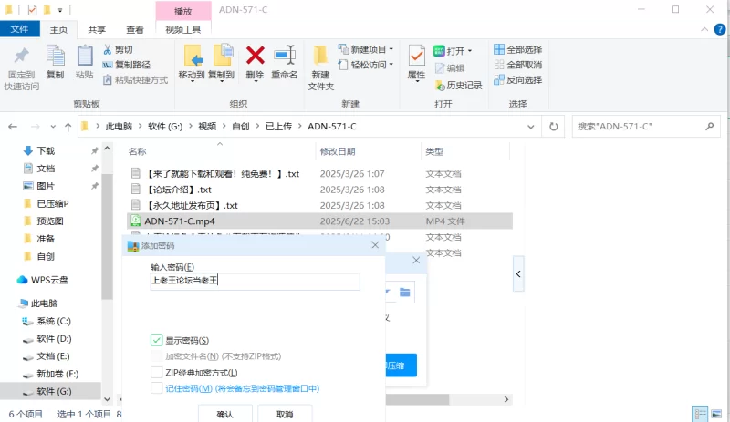Click the Refresh button
Image resolution: width=730 pixels, height=422 pixels.
click(x=554, y=127)
